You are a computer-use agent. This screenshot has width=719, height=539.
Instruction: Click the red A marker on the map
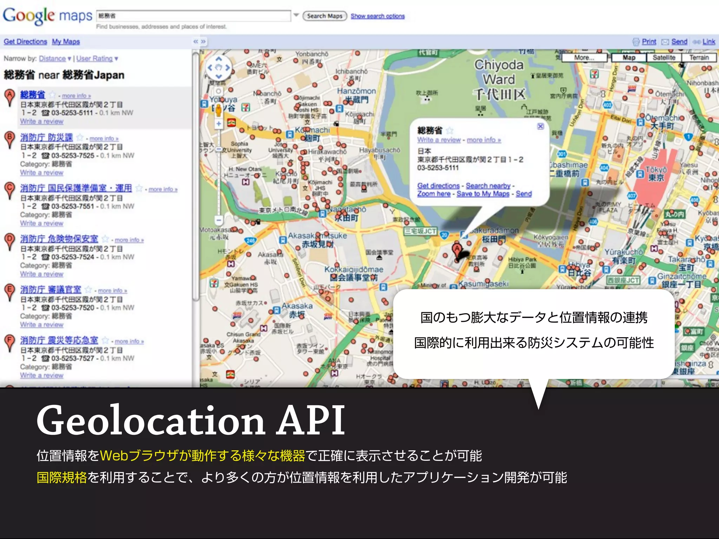point(457,252)
